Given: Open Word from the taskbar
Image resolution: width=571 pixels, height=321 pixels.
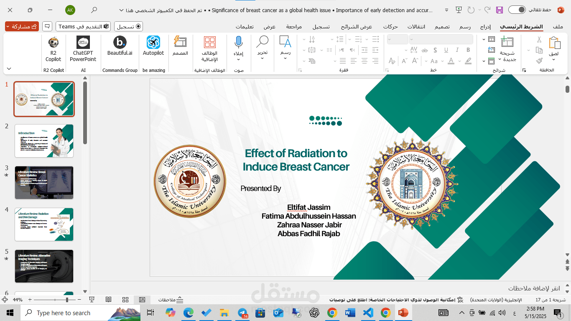Looking at the screenshot, I should pos(349,313).
